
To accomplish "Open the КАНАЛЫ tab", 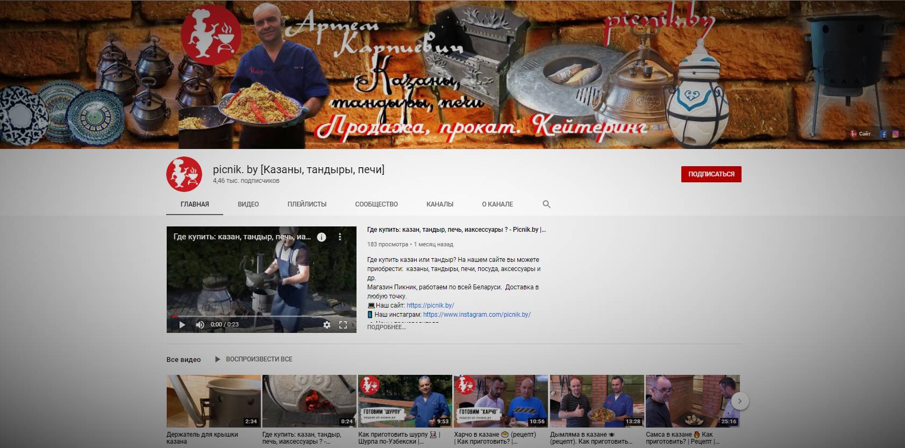I will 440,204.
